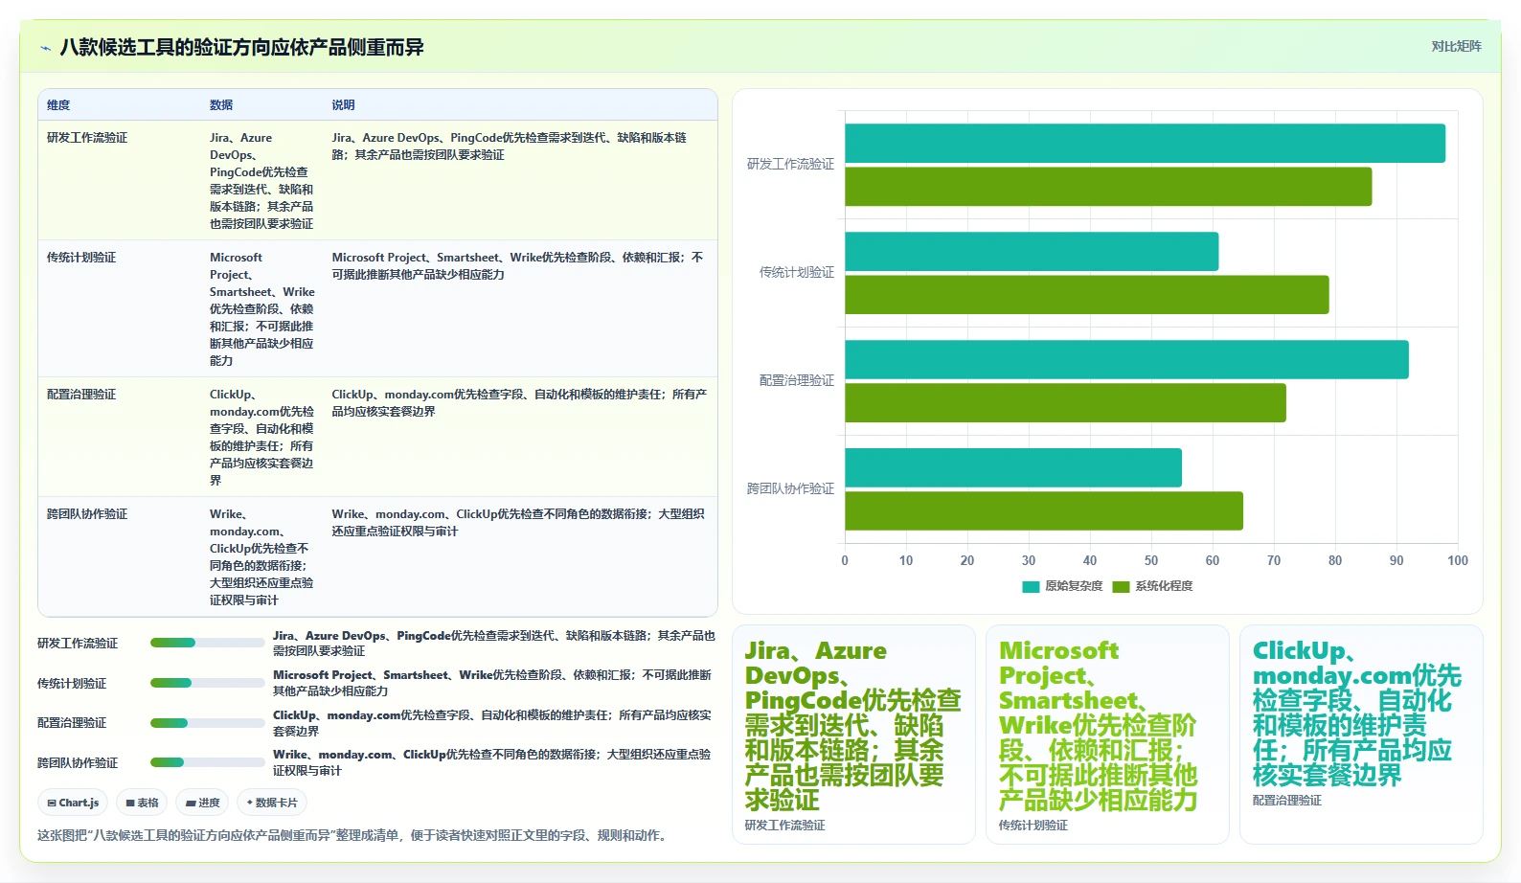Screen dimensions: 1521x883
Task: Click the 对比矩阵 label in header
Action: click(x=1456, y=46)
